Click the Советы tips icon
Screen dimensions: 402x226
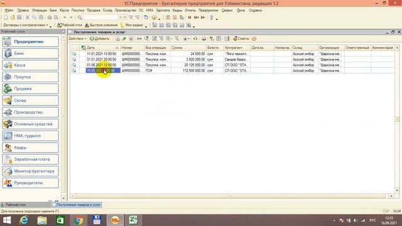(x=241, y=39)
